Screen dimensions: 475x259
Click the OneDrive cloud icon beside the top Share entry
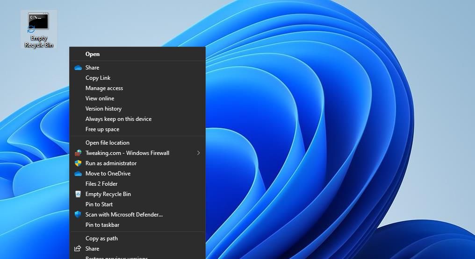(78, 68)
